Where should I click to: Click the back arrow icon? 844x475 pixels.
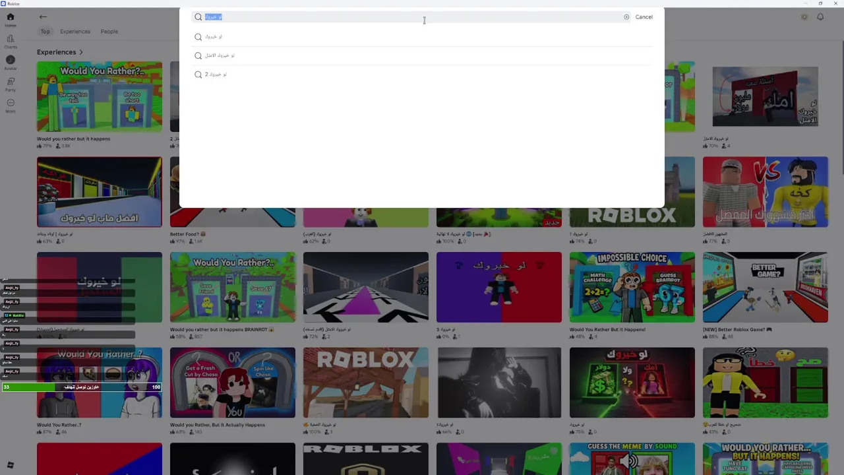click(x=43, y=17)
